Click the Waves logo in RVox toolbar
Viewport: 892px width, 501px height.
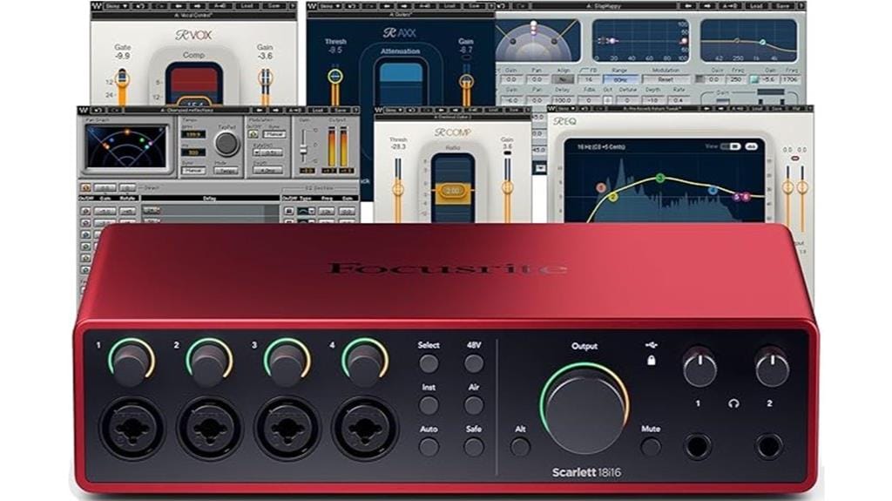[x=96, y=6]
